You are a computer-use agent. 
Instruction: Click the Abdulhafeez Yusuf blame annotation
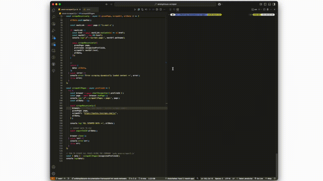(179, 178)
